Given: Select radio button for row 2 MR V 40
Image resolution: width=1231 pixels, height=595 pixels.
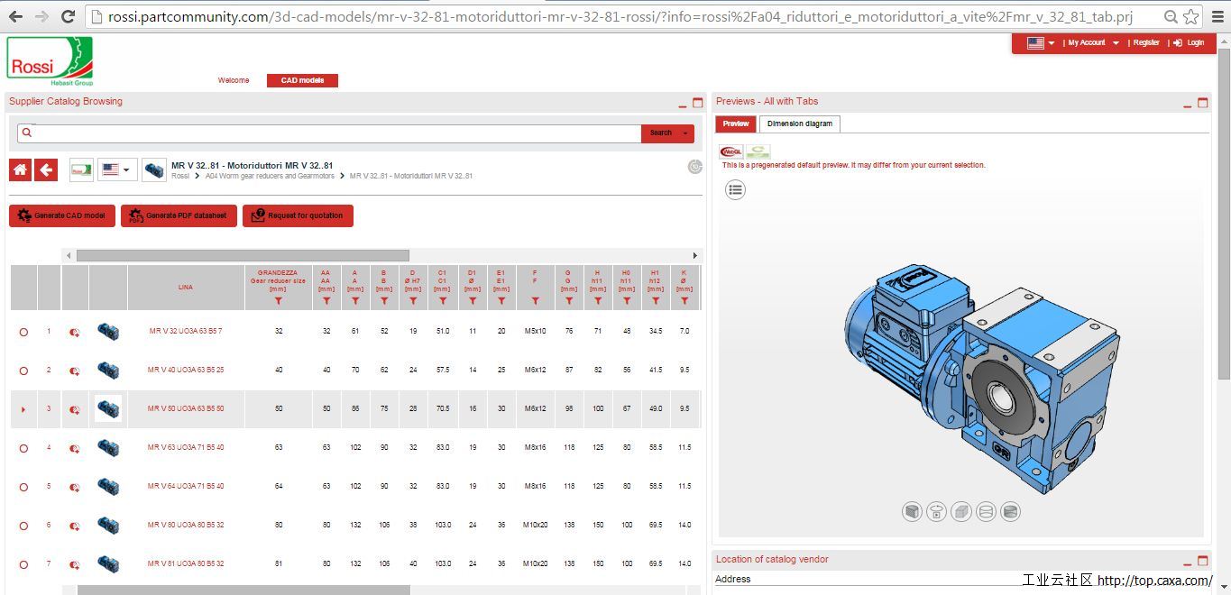Looking at the screenshot, I should pos(23,371).
